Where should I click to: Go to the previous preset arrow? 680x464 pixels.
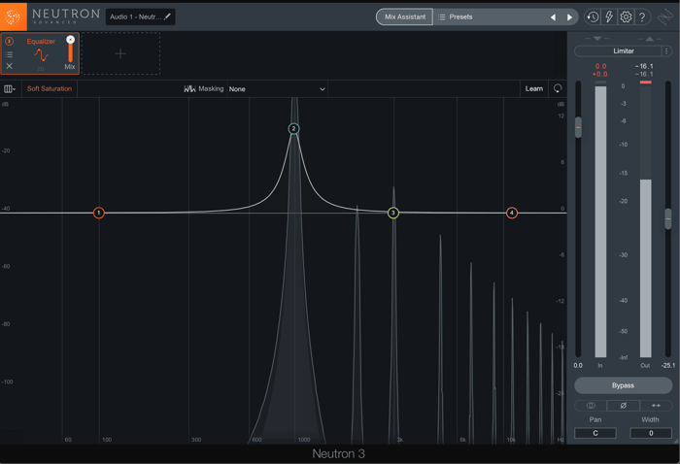point(553,17)
